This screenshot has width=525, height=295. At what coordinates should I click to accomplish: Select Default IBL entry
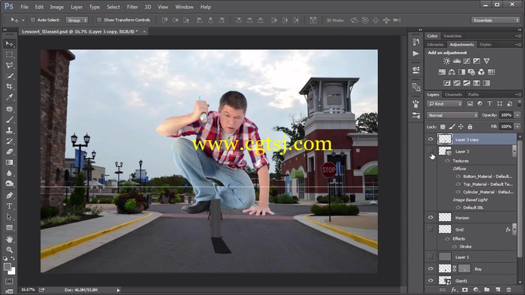pos(473,207)
